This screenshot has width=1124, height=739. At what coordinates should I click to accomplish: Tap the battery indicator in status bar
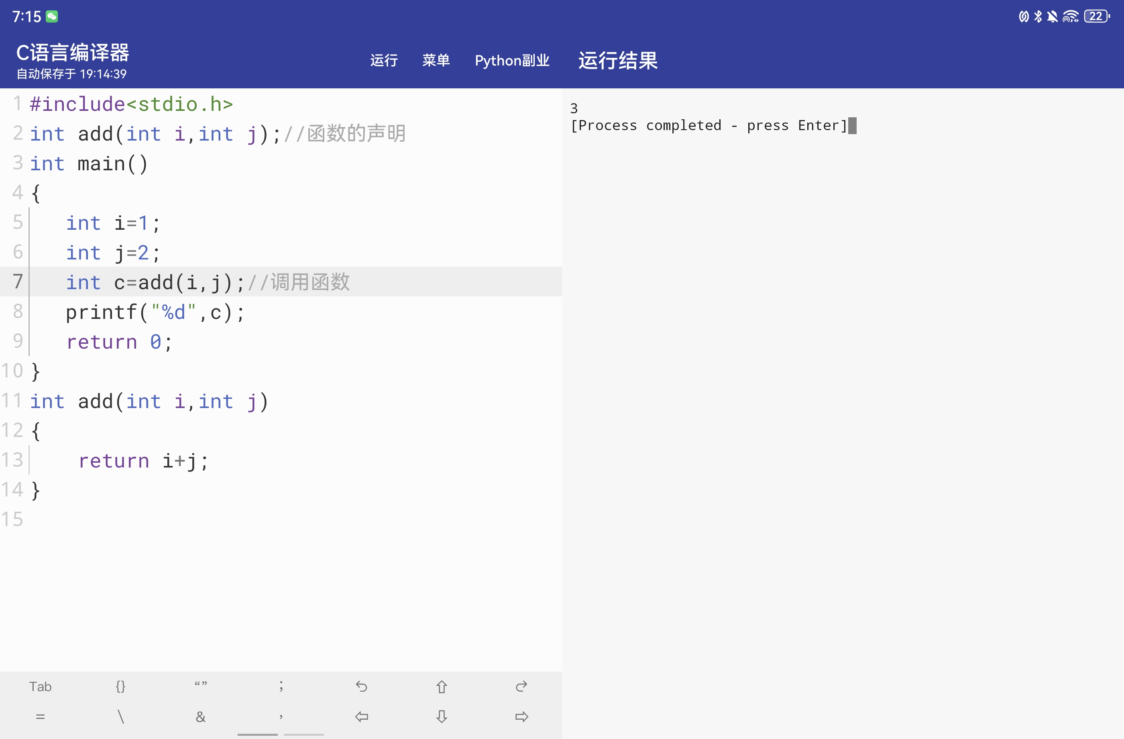tap(1097, 16)
